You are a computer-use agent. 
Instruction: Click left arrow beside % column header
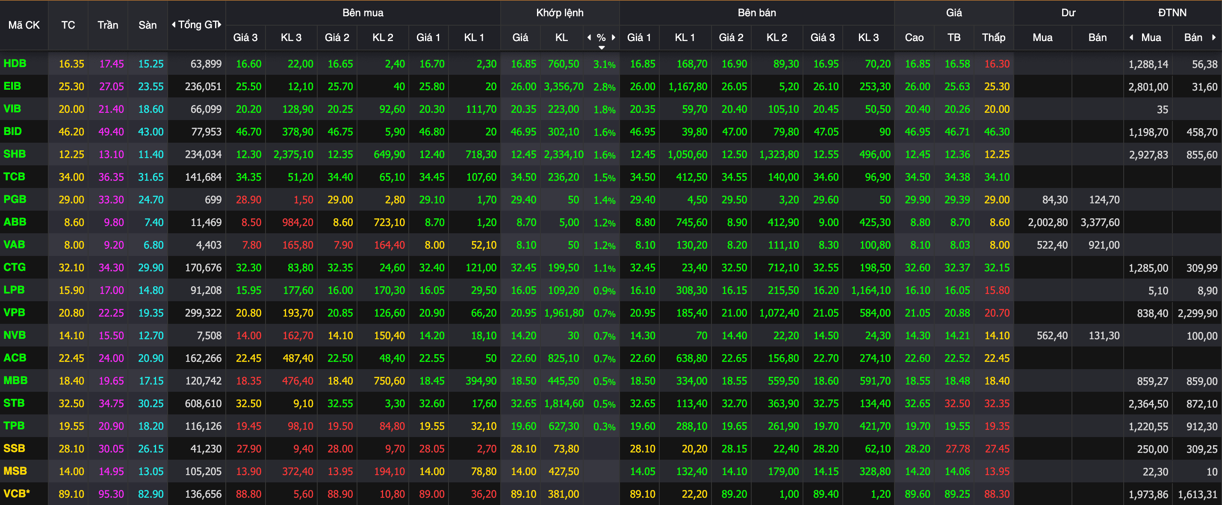[x=589, y=38]
